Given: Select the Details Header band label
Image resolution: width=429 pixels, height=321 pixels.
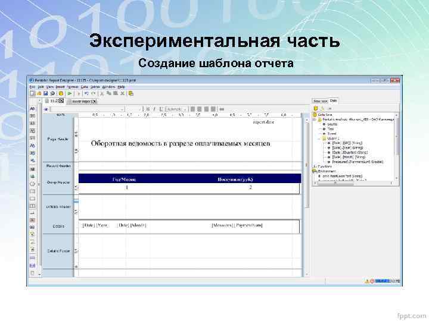Looking at the screenshot, I should [58, 207].
